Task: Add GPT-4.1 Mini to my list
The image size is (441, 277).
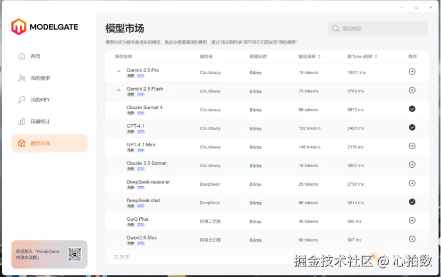Action: point(412,146)
